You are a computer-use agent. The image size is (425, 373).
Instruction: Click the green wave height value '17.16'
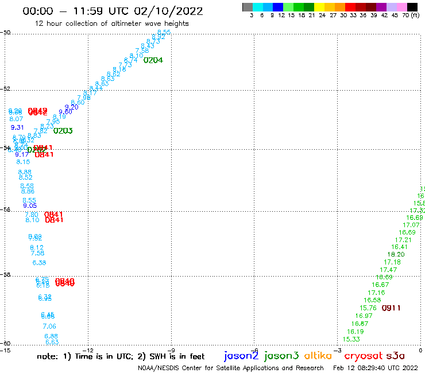pos(376,293)
